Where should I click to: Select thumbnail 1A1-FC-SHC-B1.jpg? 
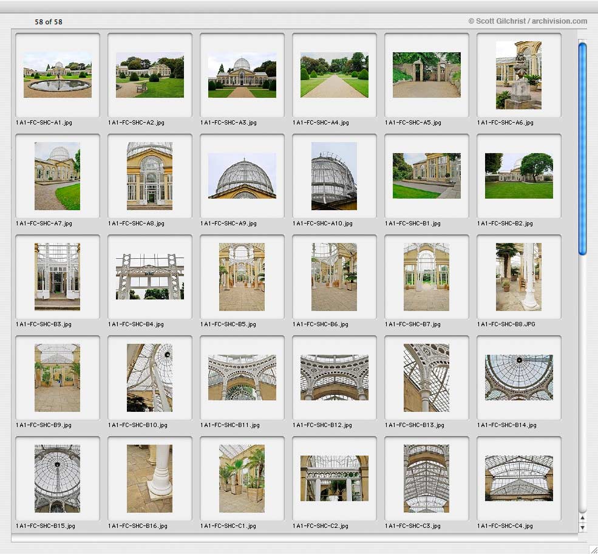[427, 176]
